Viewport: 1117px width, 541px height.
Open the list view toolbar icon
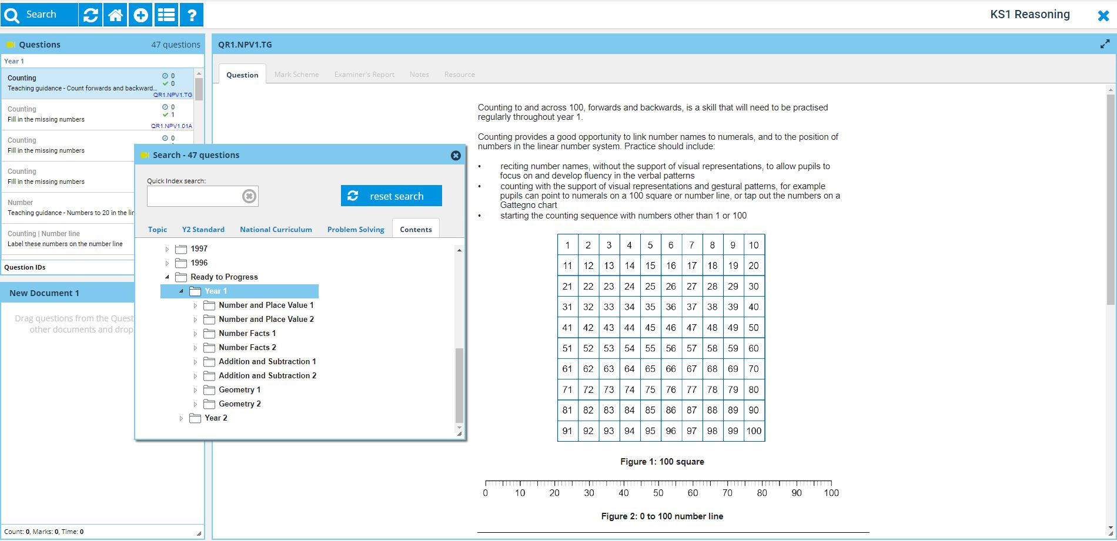pos(166,15)
